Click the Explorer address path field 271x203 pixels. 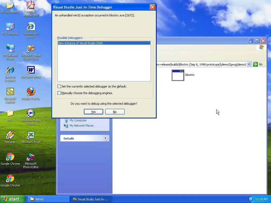click(x=202, y=64)
